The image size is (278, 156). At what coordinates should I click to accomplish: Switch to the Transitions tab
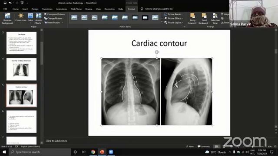[47, 9]
